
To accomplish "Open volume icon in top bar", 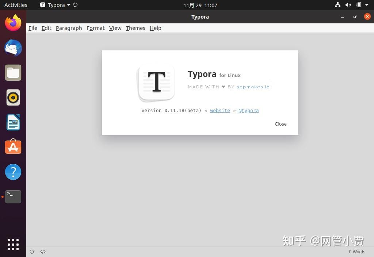I will tap(348, 5).
